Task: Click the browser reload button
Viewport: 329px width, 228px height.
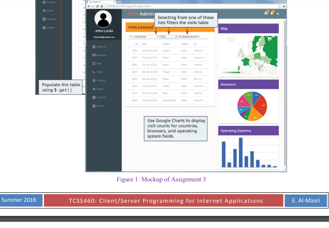Action: click(x=97, y=6)
